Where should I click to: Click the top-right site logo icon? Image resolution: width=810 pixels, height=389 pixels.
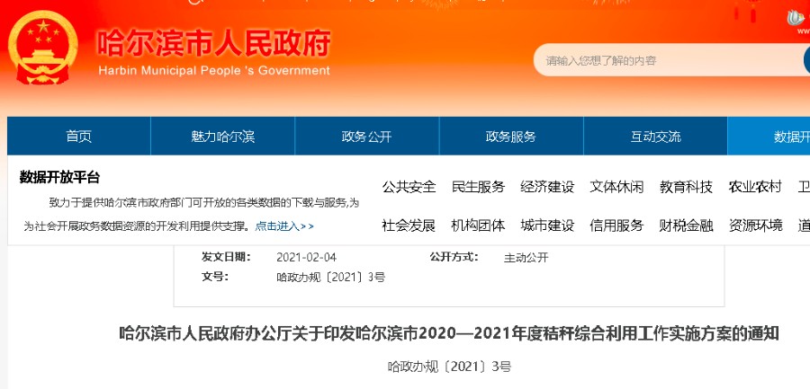pyautogui.click(x=797, y=20)
